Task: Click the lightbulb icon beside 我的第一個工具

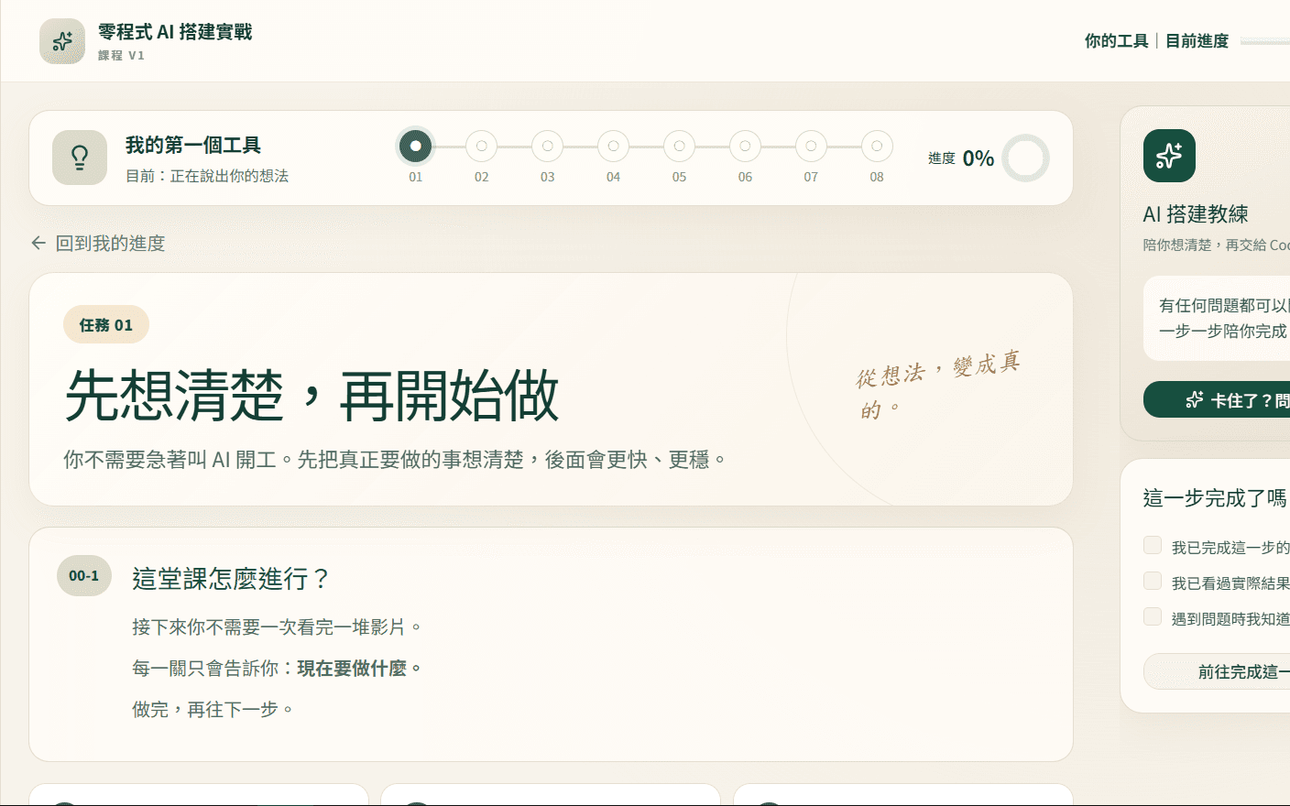Action: coord(80,158)
